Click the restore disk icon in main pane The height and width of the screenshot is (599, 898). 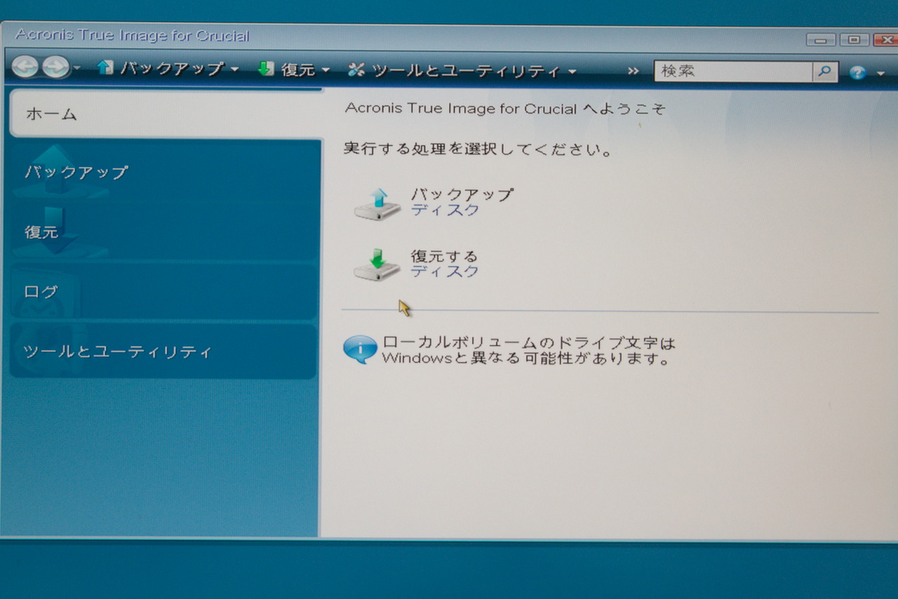(377, 264)
